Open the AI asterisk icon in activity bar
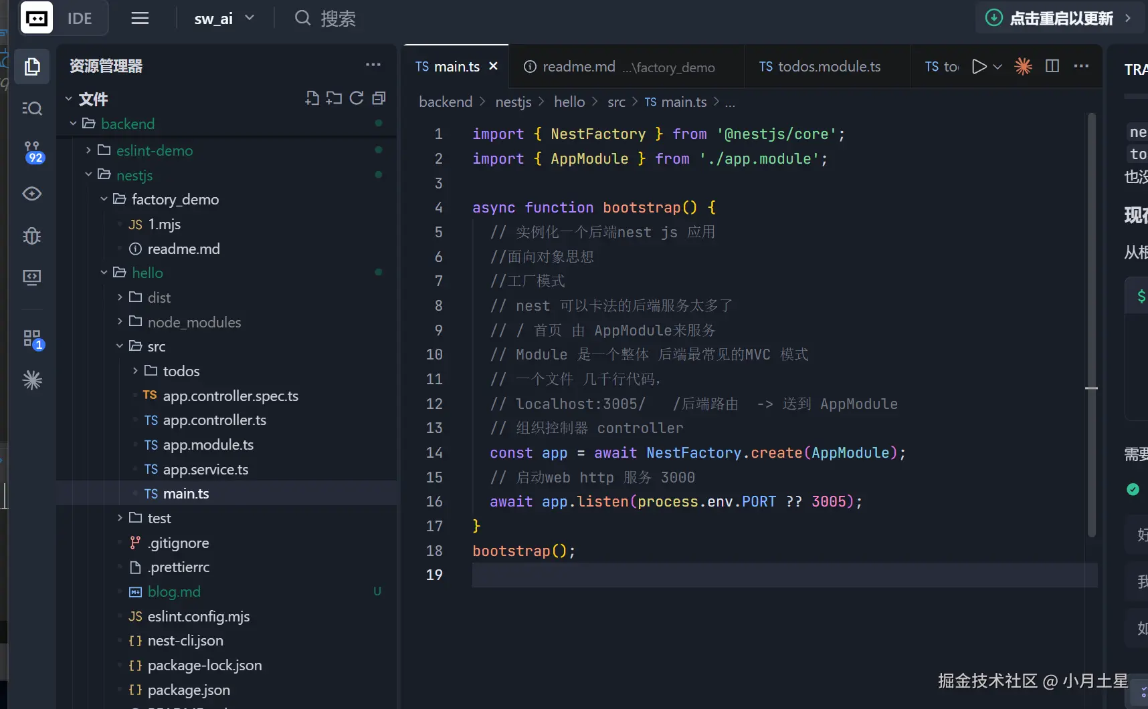The height and width of the screenshot is (709, 1148). [32, 380]
